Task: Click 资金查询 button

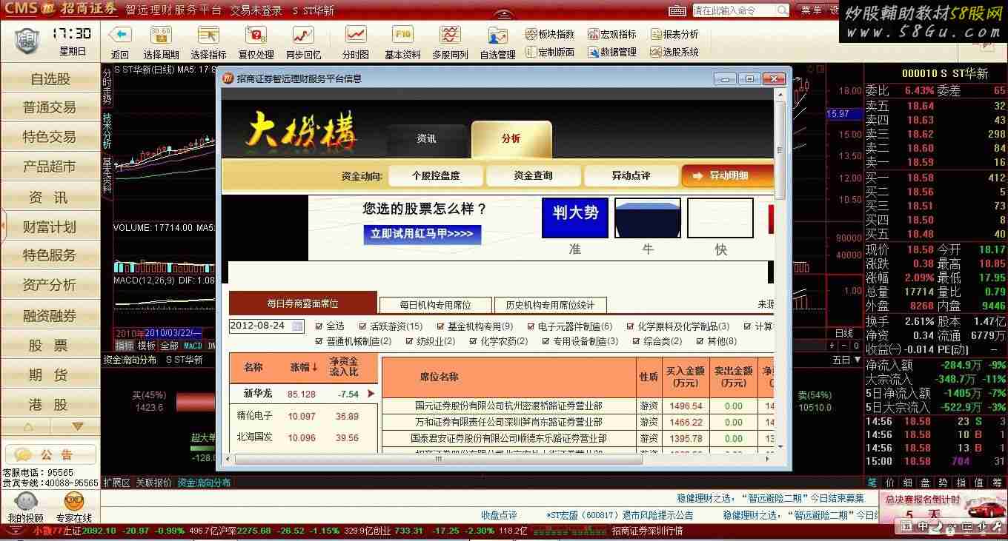Action: [x=533, y=175]
